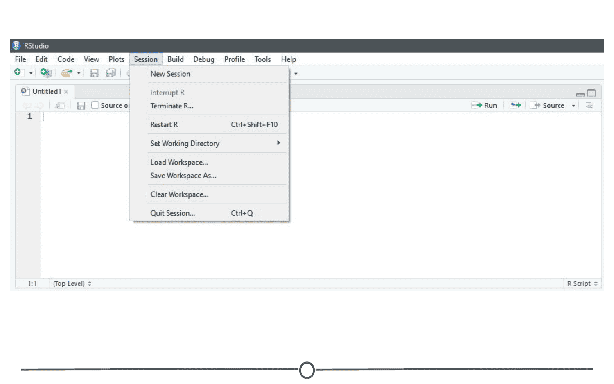The width and height of the screenshot is (614, 384).
Task: Click the Create Project icon
Action: click(46, 73)
